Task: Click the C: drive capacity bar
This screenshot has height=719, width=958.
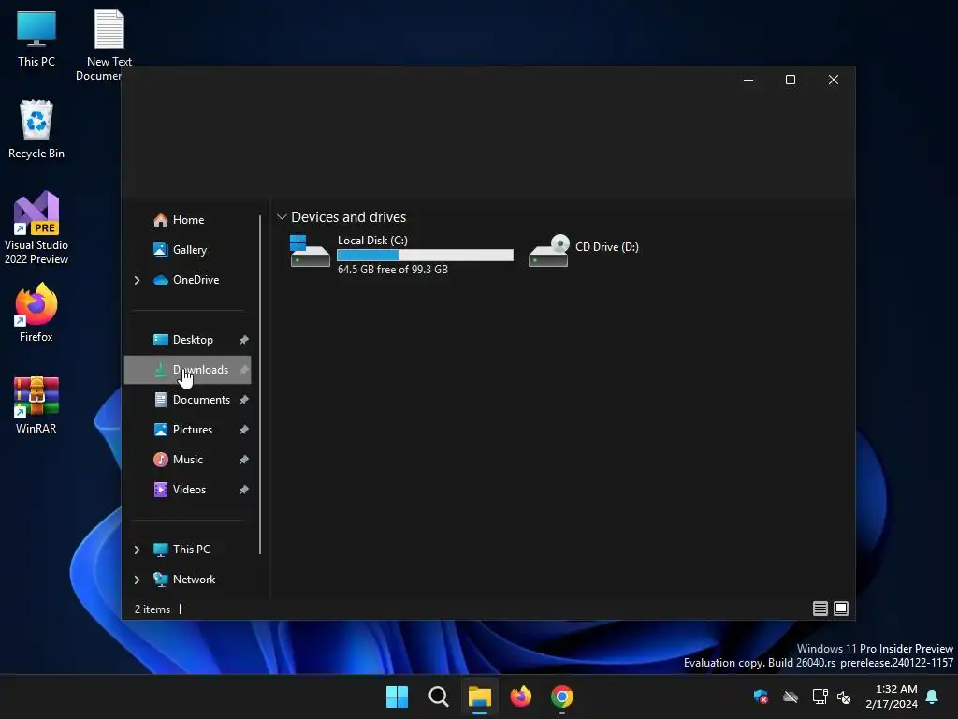Action: click(x=425, y=255)
